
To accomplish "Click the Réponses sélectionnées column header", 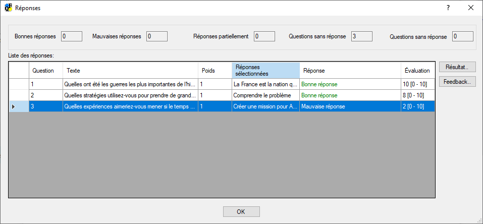I will [x=265, y=71].
